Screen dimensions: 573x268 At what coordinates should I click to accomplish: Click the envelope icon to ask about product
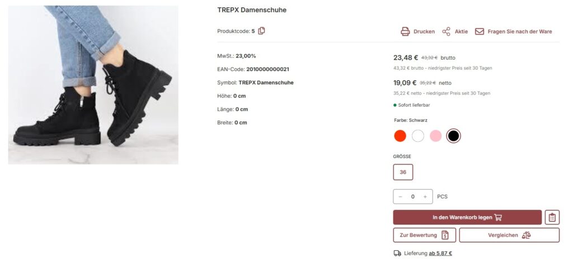coord(479,31)
